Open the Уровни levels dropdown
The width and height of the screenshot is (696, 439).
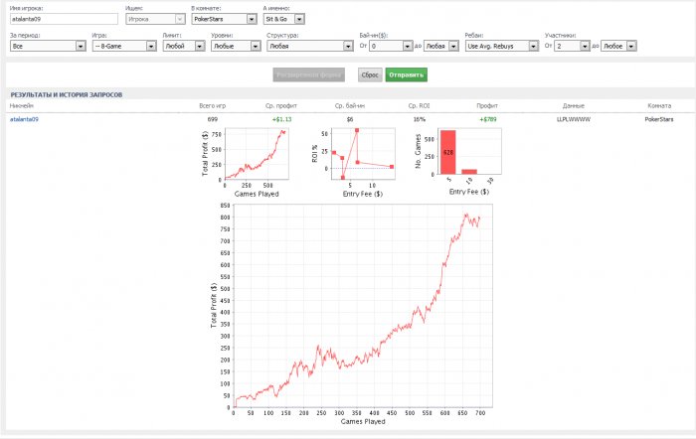[236, 46]
